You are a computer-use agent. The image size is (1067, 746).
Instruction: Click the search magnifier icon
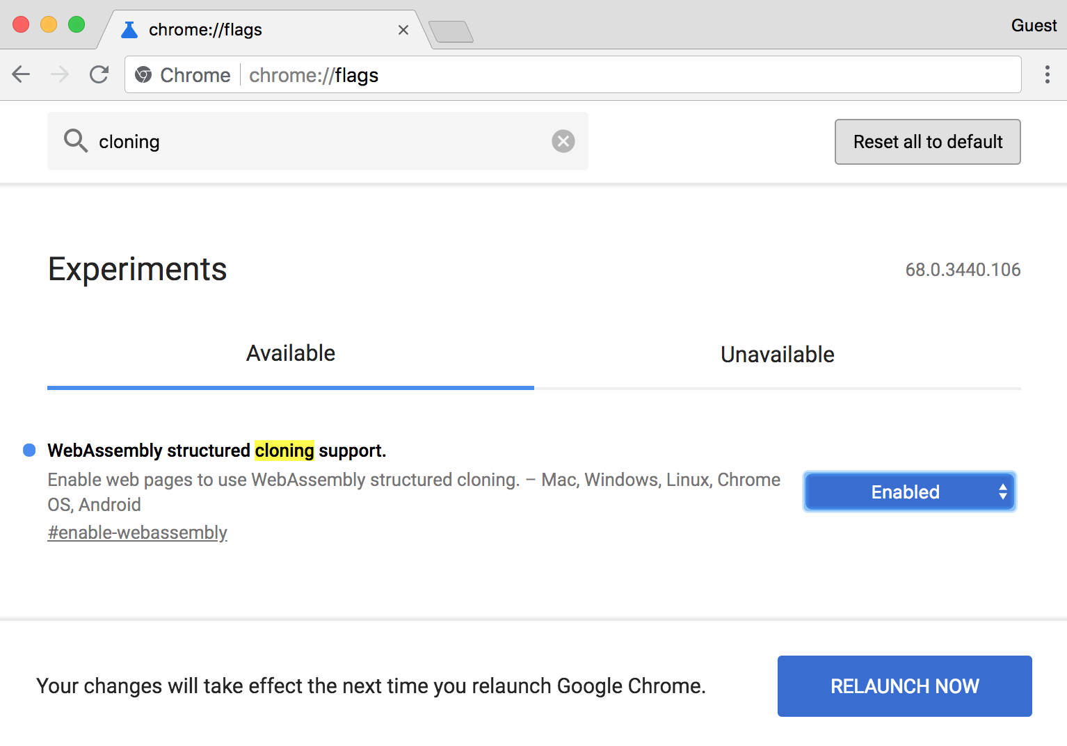click(76, 141)
